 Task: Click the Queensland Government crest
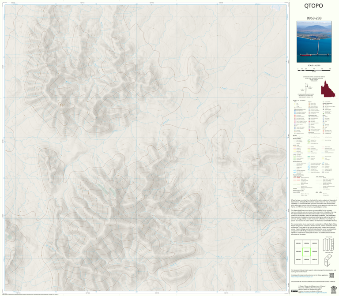coord(333,289)
